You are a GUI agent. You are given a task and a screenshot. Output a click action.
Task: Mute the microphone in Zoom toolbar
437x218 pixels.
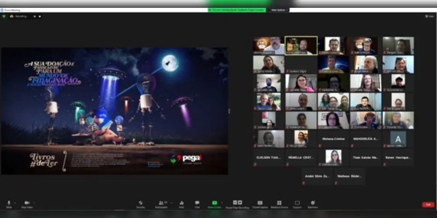9,204
